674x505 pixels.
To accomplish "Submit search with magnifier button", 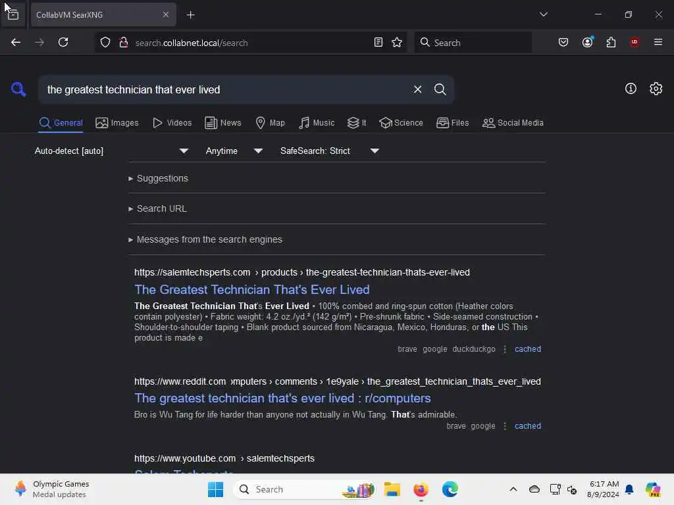I will point(440,89).
